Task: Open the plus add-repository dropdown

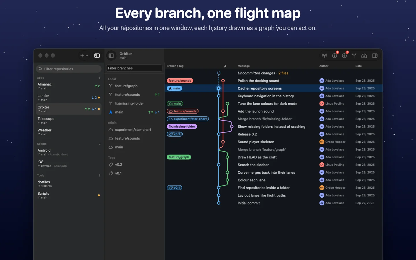Action: pos(84,55)
